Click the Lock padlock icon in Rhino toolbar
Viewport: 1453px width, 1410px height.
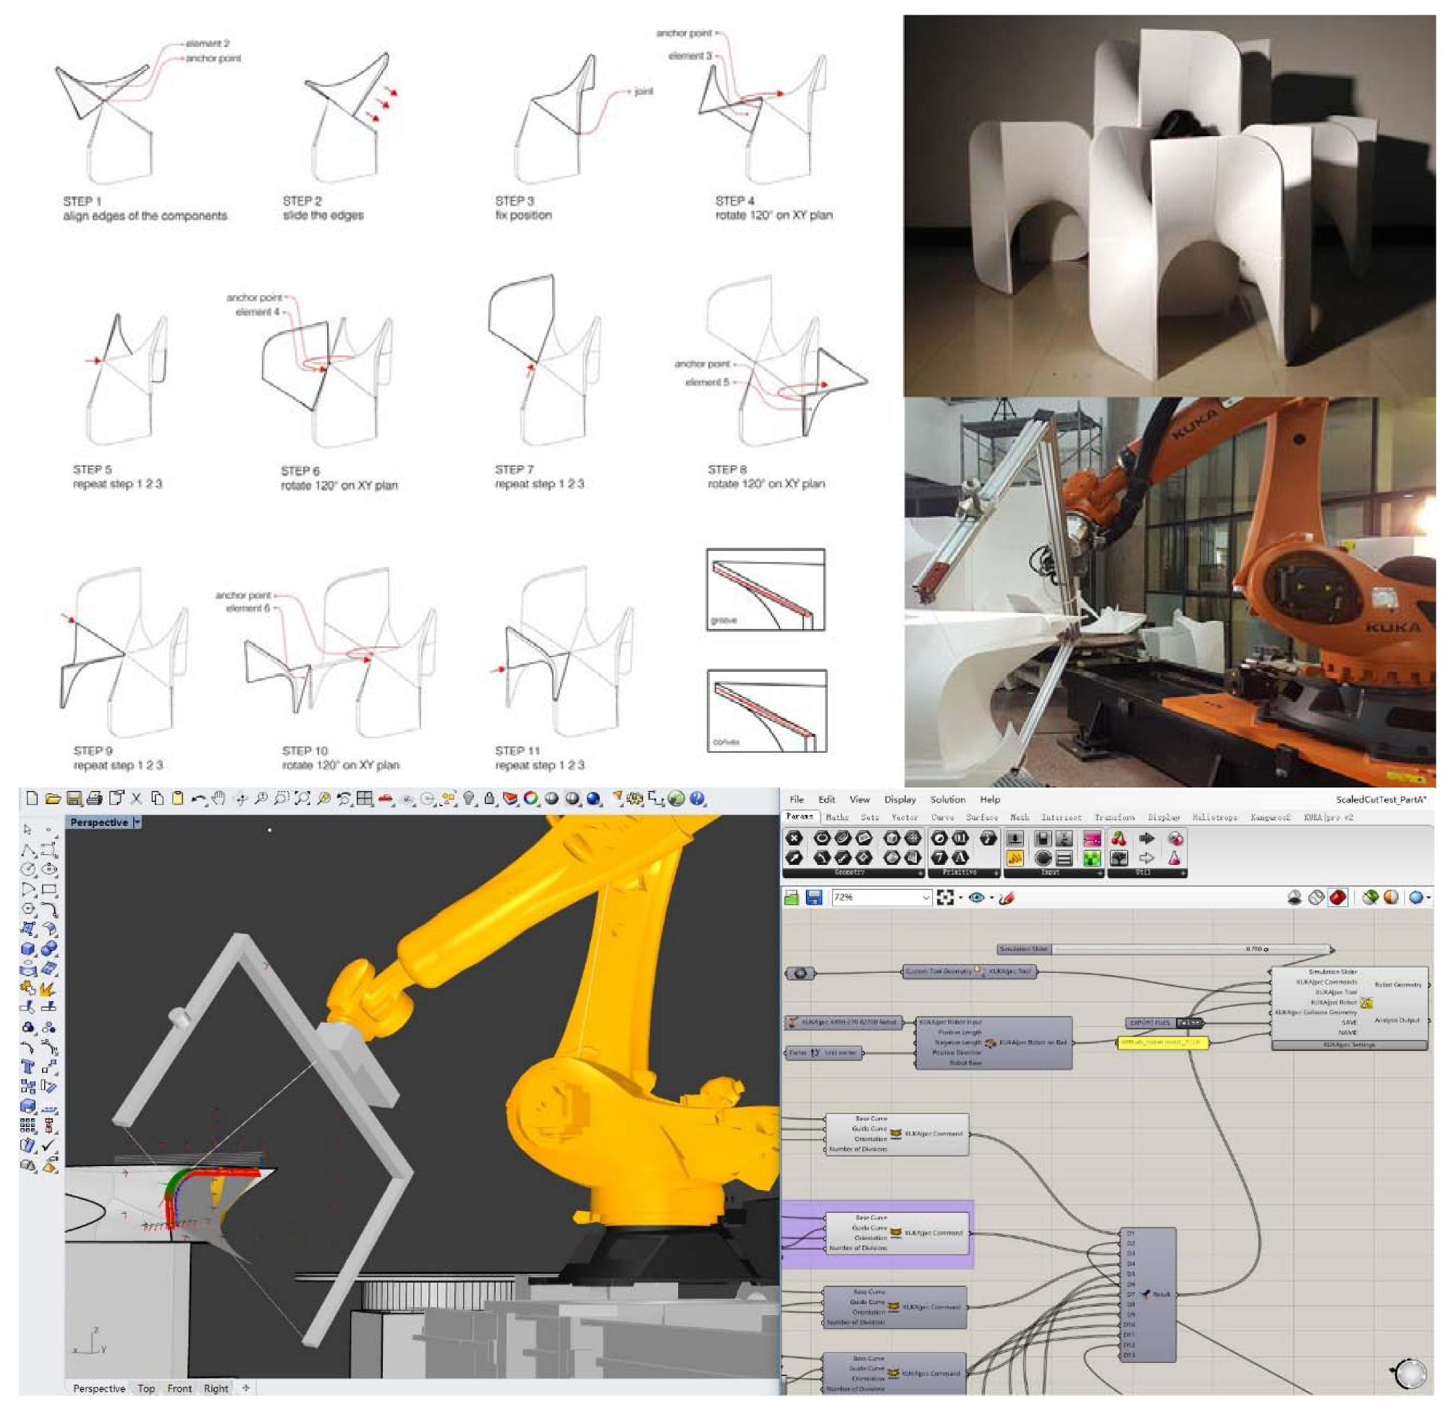[489, 799]
